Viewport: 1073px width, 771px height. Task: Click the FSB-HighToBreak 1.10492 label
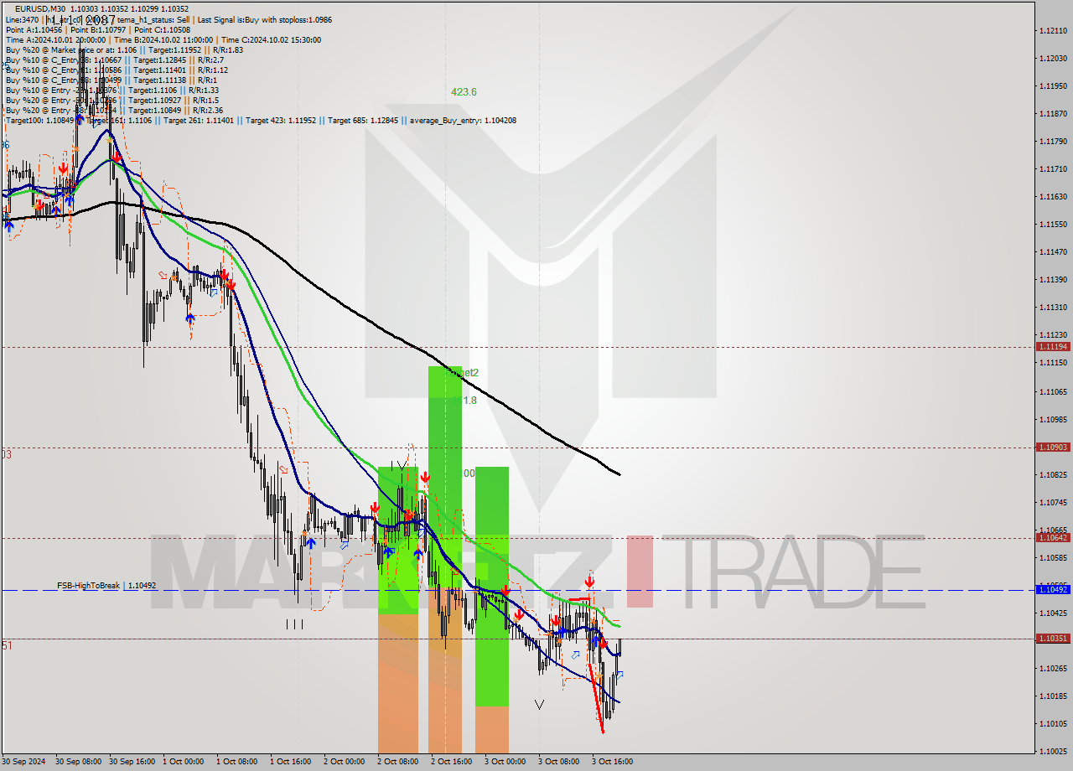(106, 586)
